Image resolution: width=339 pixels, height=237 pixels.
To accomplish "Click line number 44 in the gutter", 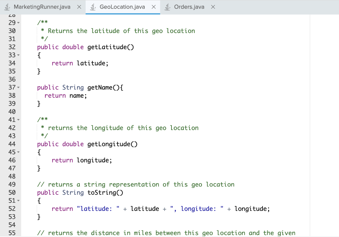I will [12, 144].
